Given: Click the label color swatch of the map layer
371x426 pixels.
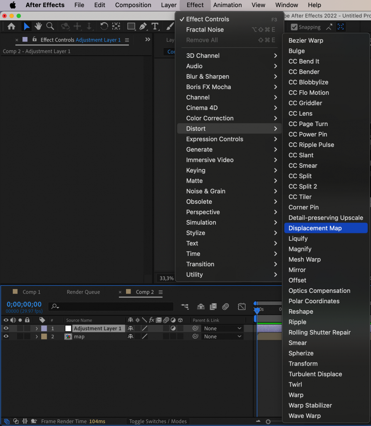Looking at the screenshot, I should tap(45, 336).
